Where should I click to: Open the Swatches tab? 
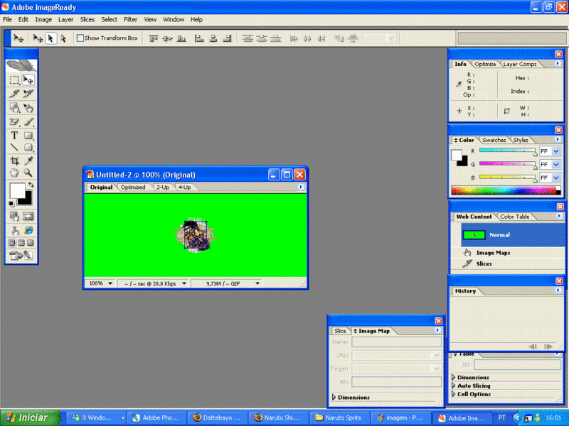click(494, 140)
